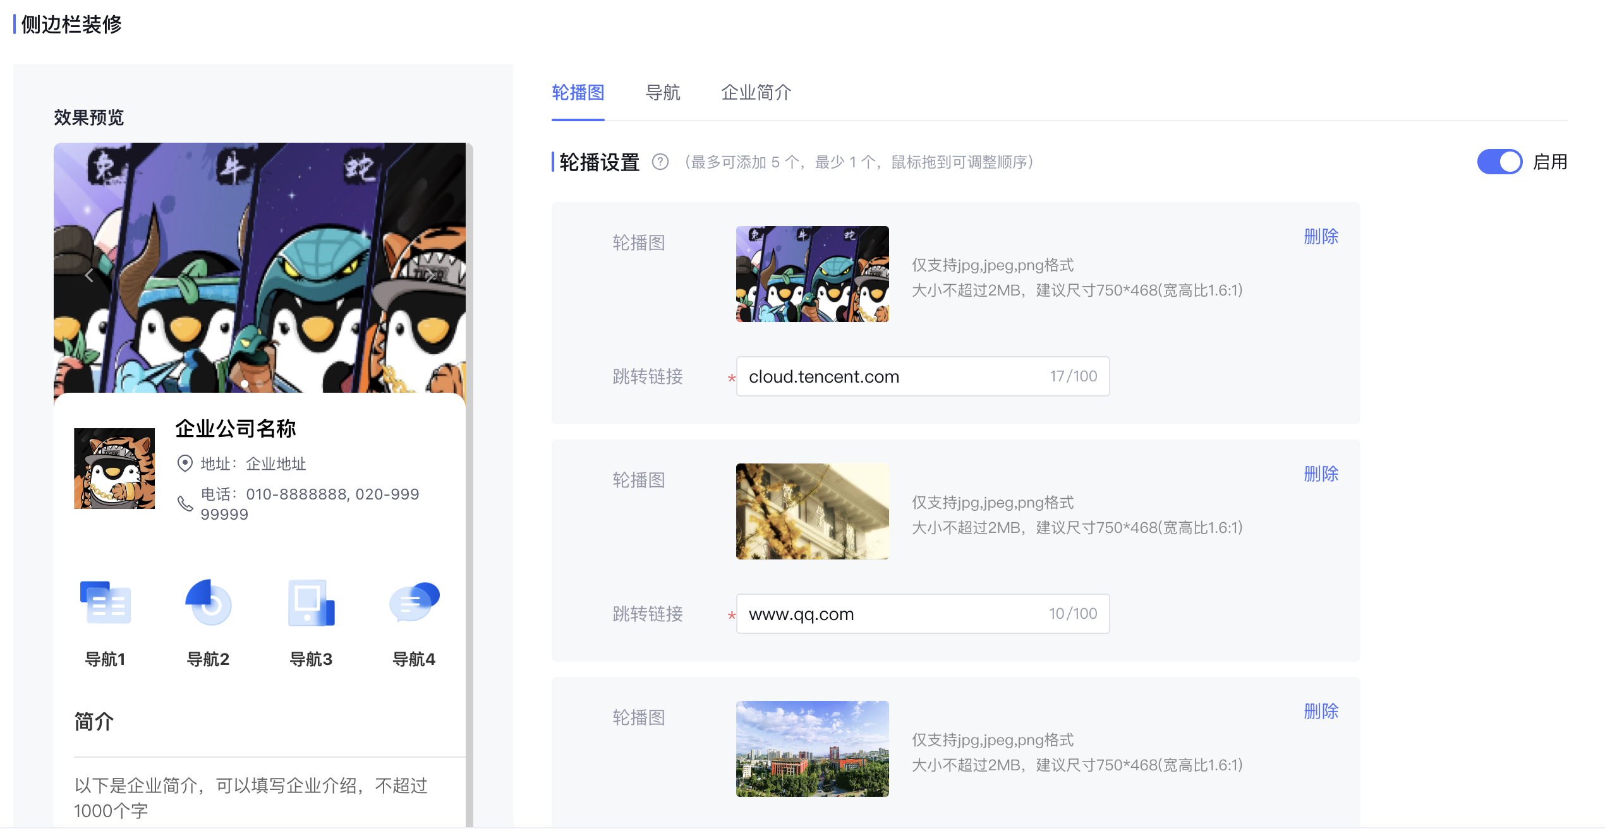Click the location pin icon beside 地址

[185, 463]
